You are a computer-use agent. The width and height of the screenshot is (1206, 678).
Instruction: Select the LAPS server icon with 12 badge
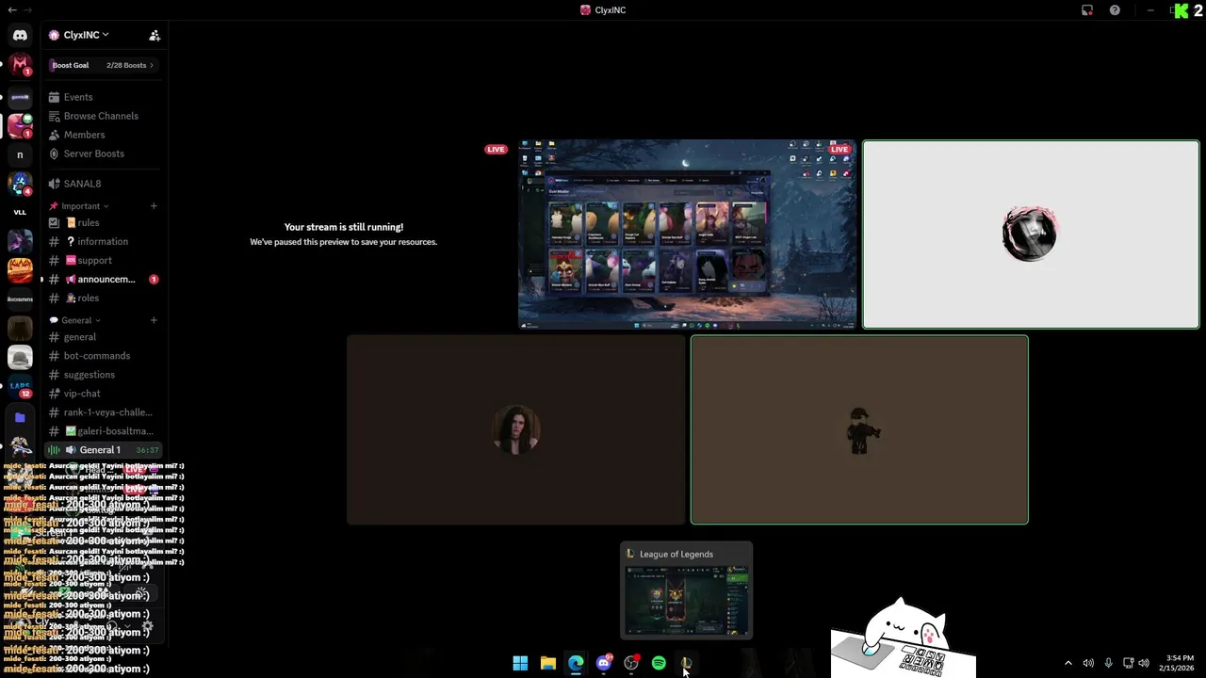click(x=20, y=386)
